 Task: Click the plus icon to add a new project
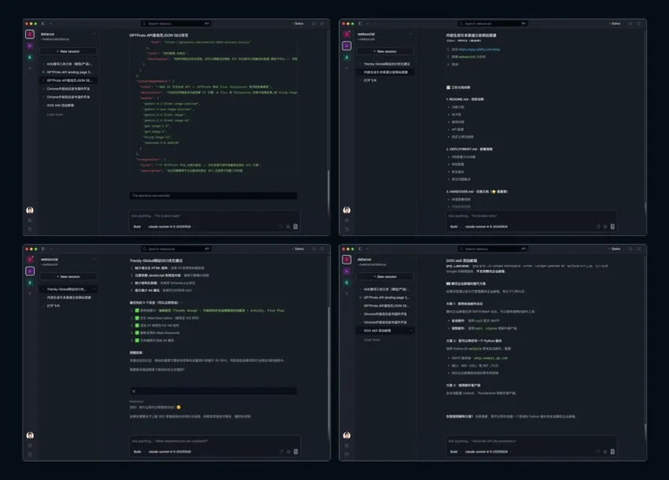coord(29,68)
